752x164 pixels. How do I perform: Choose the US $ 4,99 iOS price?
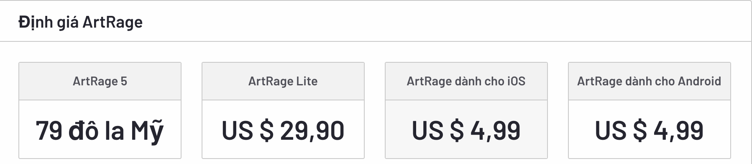[466, 130]
